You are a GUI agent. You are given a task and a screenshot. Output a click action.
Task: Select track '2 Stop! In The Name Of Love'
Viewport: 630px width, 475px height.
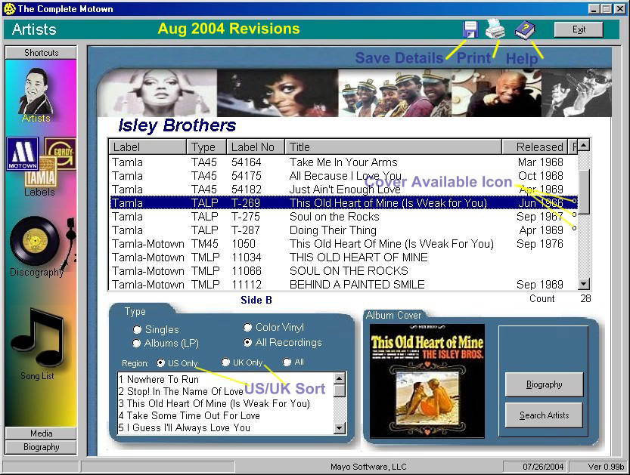[225, 391]
